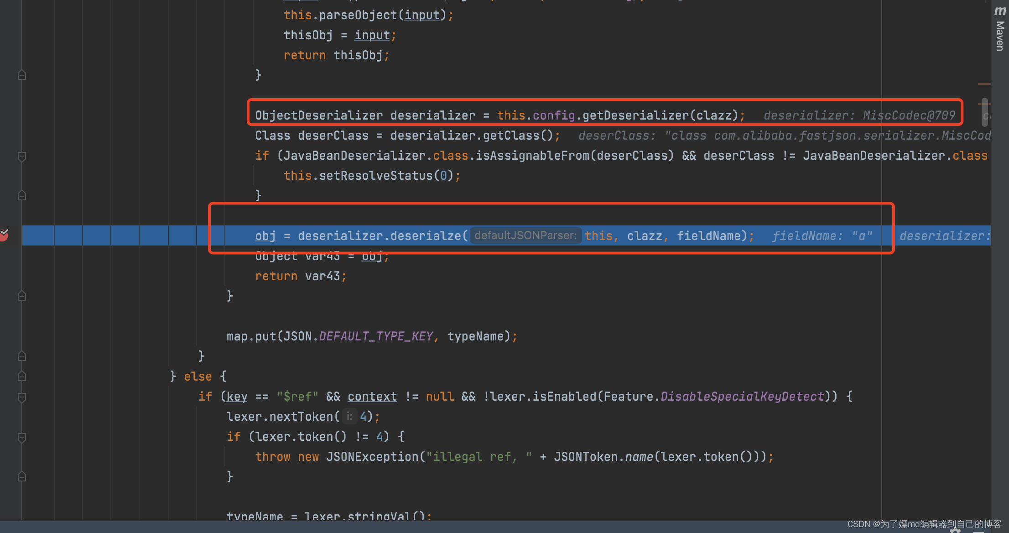Click 'JSONToken.name' method reference

(603, 457)
